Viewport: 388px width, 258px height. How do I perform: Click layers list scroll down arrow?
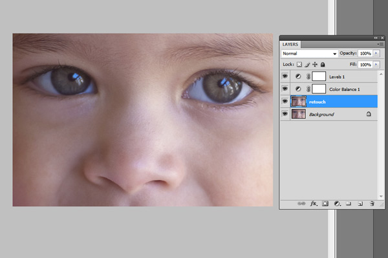coord(381,196)
